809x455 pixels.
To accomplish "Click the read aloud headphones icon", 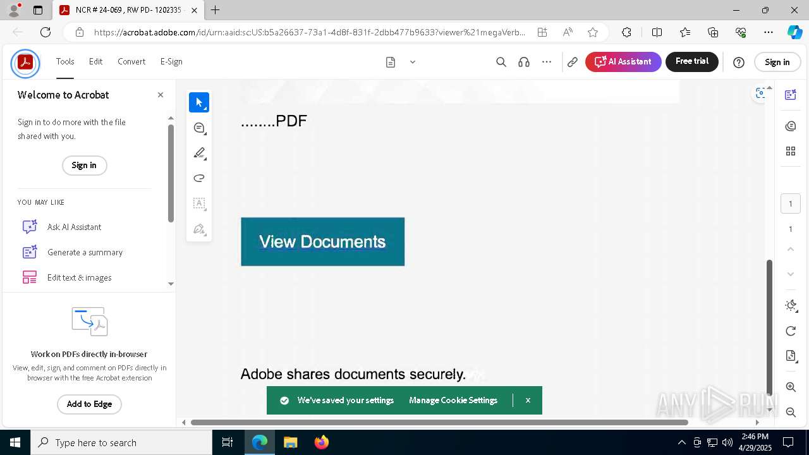I will coord(524,62).
